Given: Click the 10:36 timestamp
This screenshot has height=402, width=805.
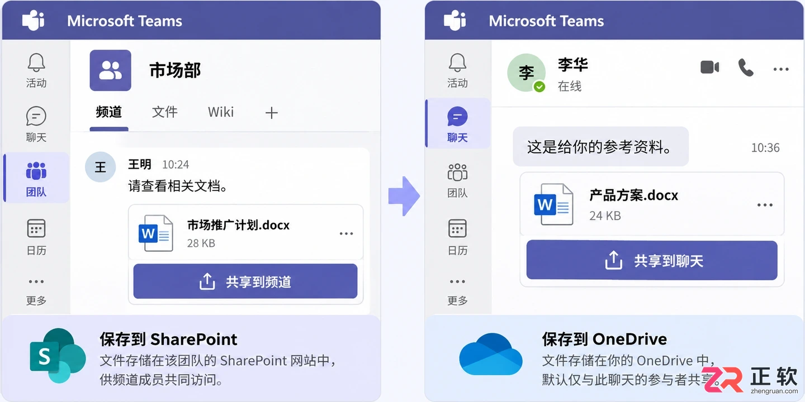Looking at the screenshot, I should pyautogui.click(x=765, y=148).
